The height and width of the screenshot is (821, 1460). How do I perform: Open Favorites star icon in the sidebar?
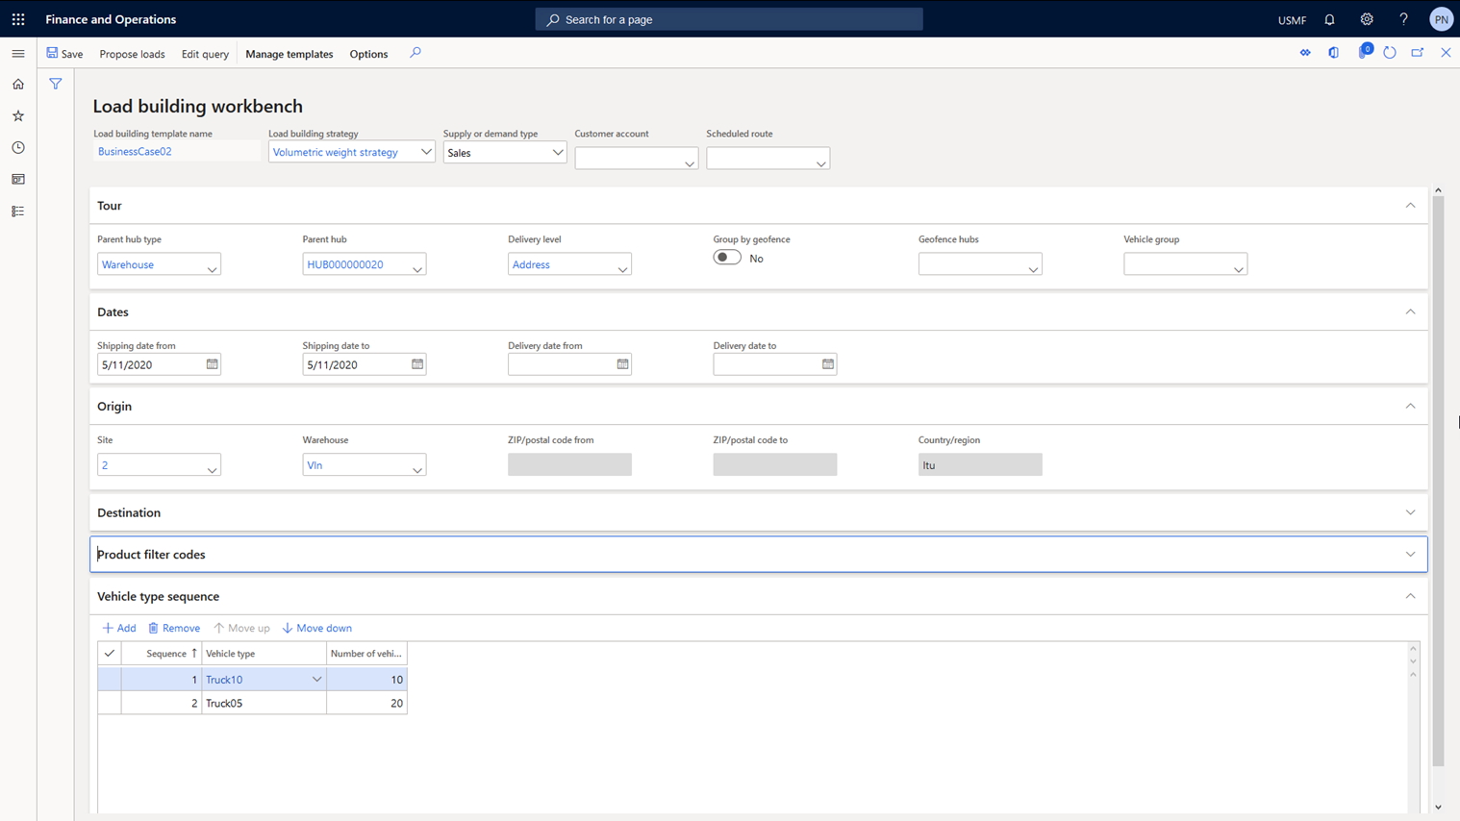[18, 116]
